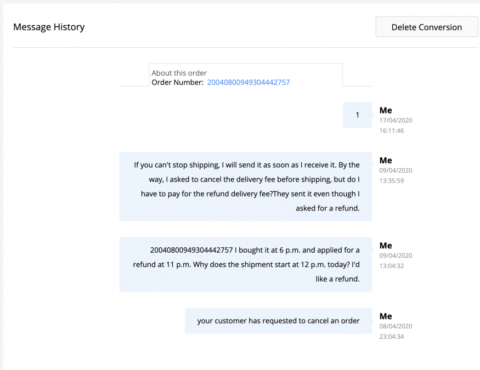Click the 08/04/2020 date stamp
The image size is (480, 370).
396,326
